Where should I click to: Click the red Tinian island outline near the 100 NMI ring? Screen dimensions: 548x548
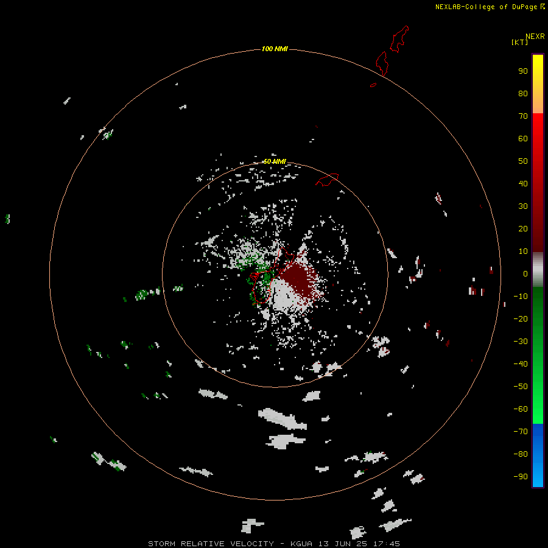coord(382,63)
